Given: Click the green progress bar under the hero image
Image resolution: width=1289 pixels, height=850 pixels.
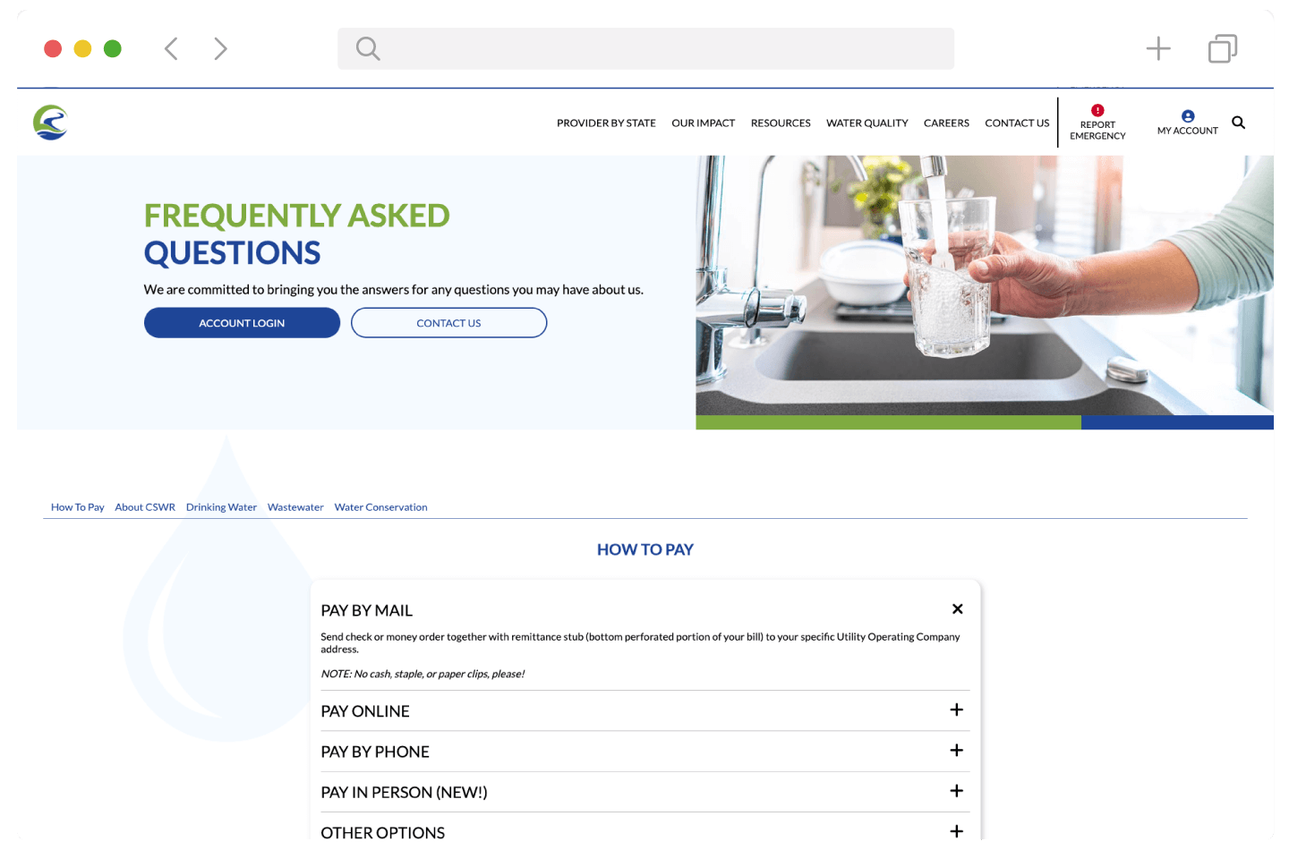Looking at the screenshot, I should click(x=888, y=421).
